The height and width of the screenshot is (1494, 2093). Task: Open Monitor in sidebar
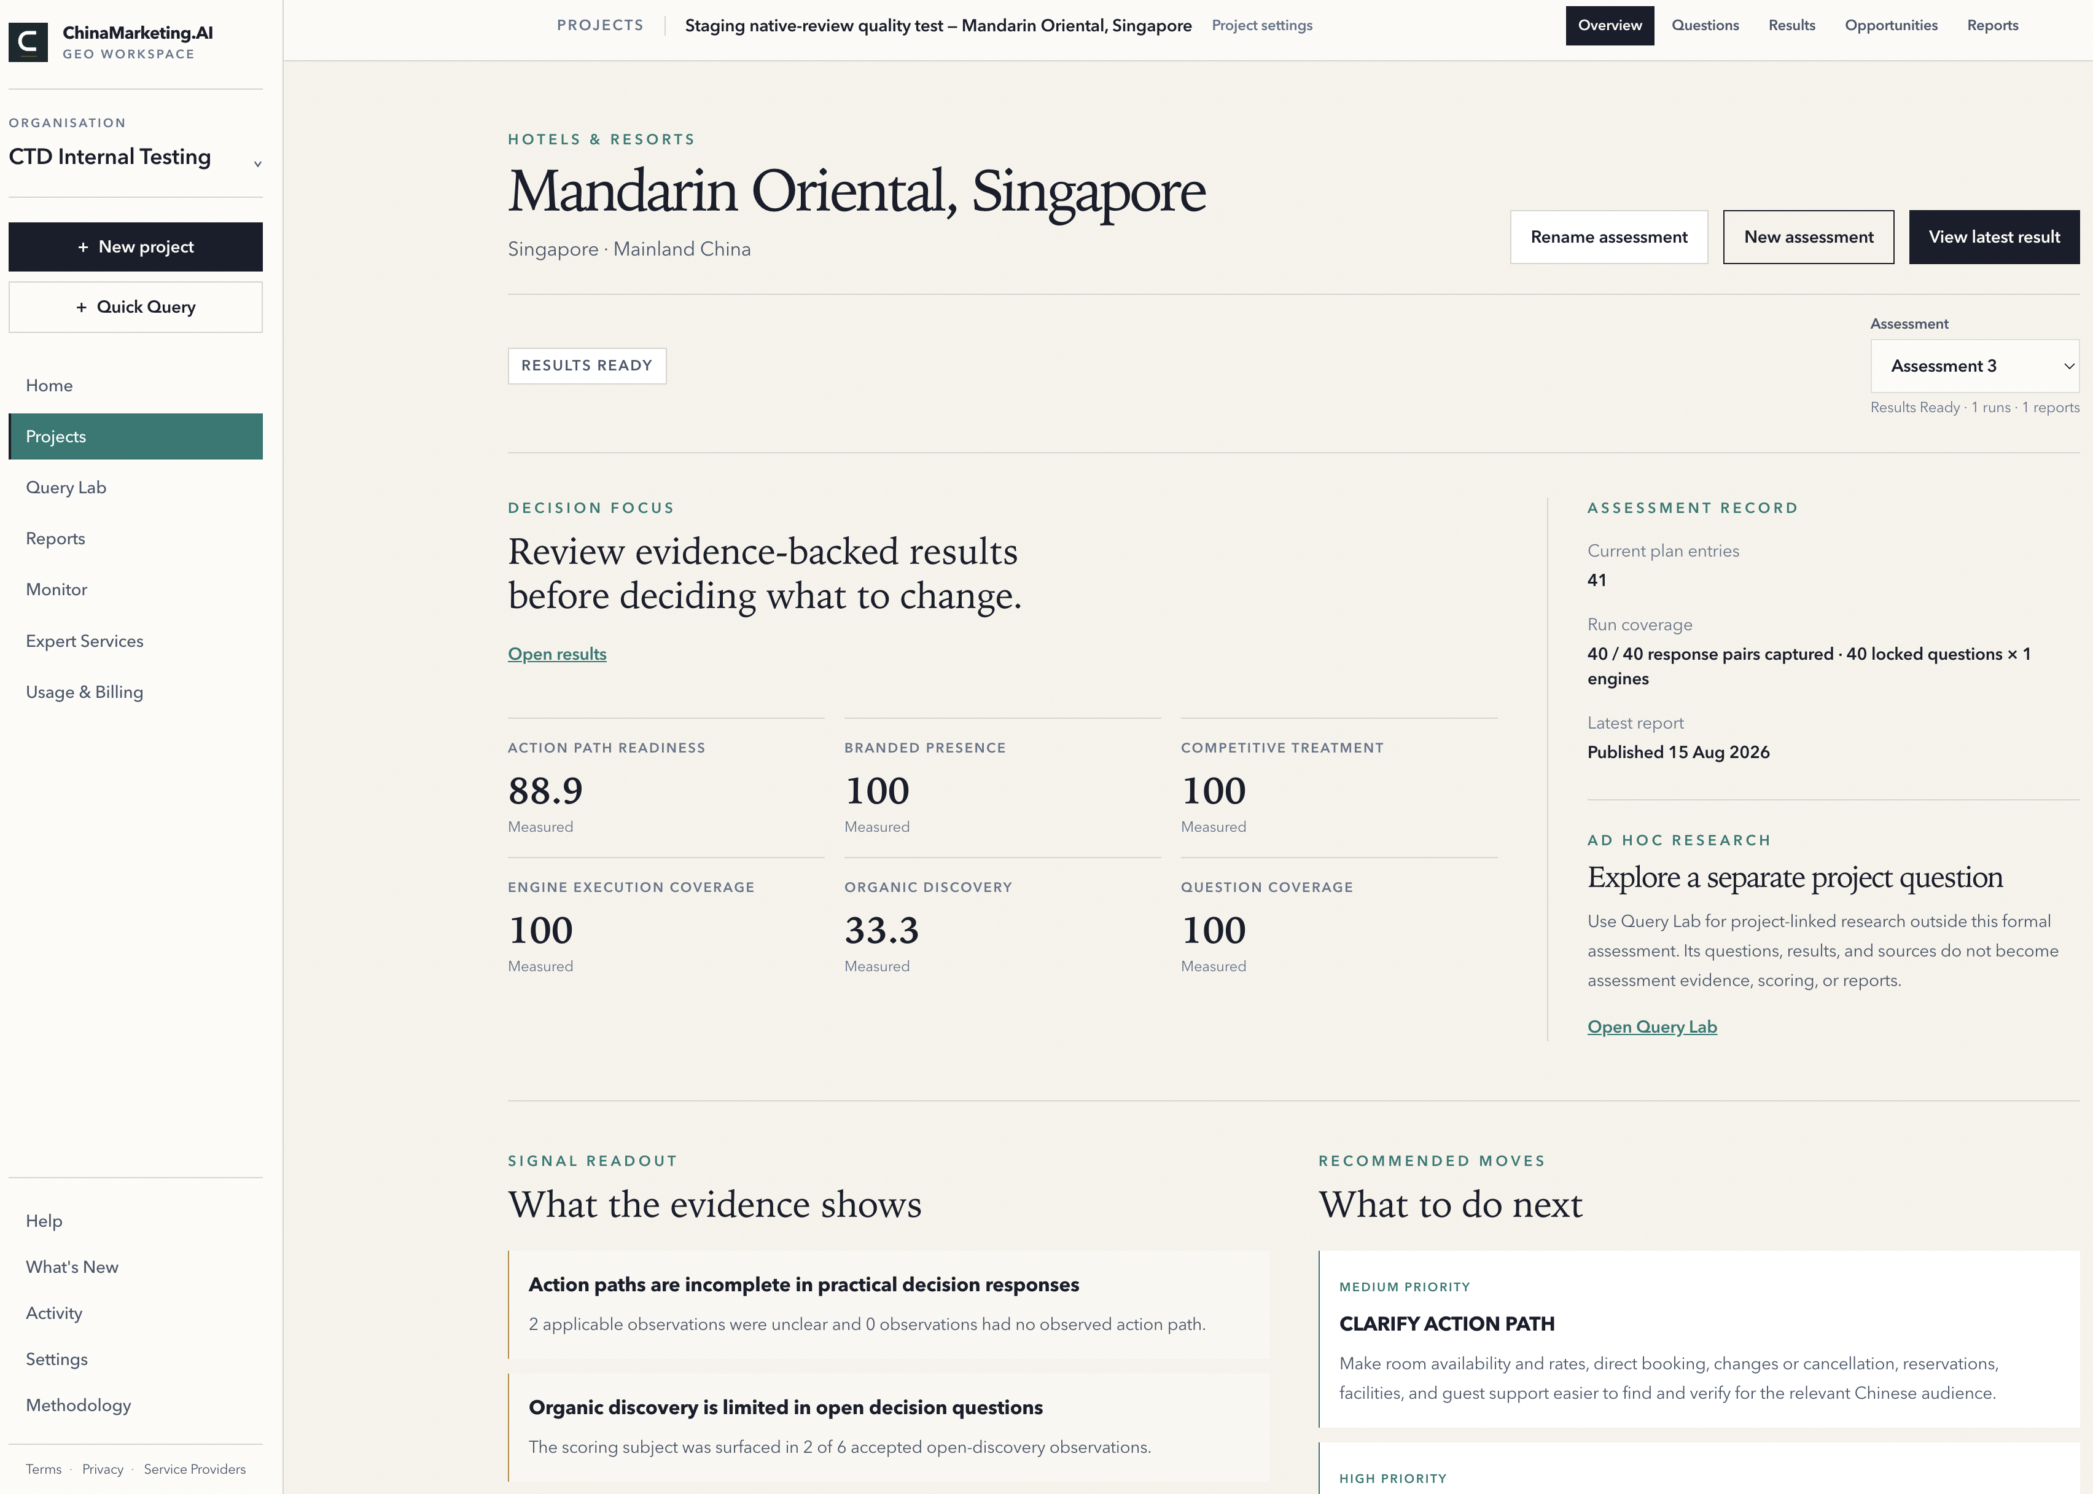point(135,590)
